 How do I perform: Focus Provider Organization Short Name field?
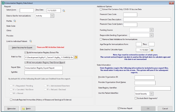145,83
